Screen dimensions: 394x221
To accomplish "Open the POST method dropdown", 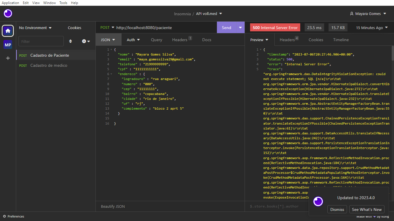I will (107, 28).
